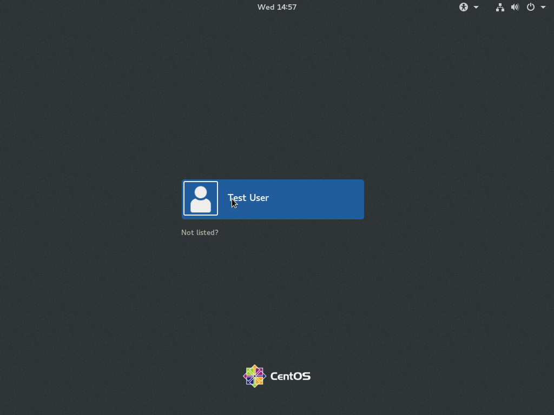The height and width of the screenshot is (415, 554).
Task: Open the Wed 14:57 clock menu
Action: 277,7
